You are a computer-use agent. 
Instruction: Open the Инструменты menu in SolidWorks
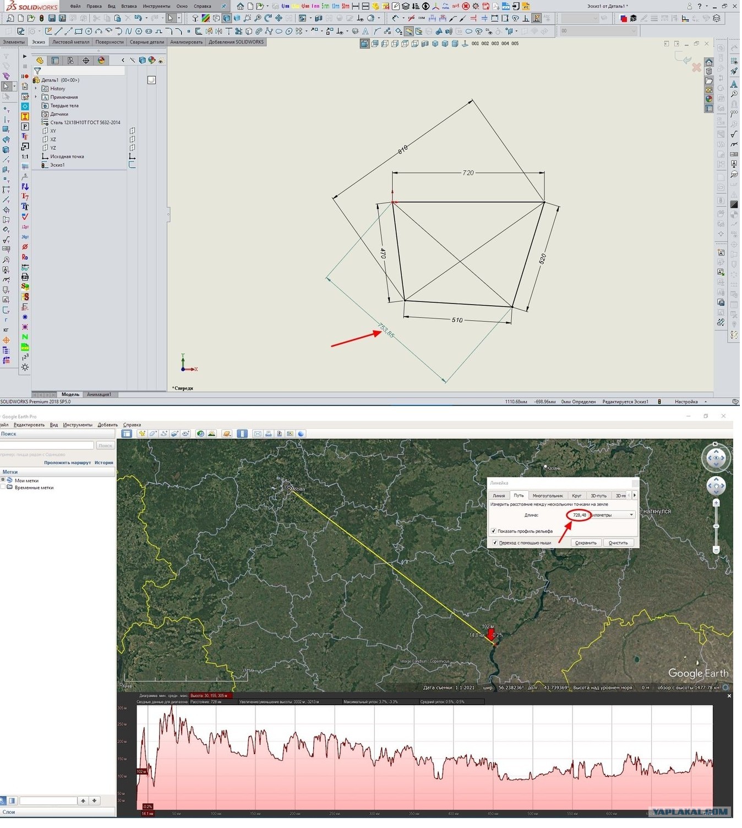click(156, 6)
